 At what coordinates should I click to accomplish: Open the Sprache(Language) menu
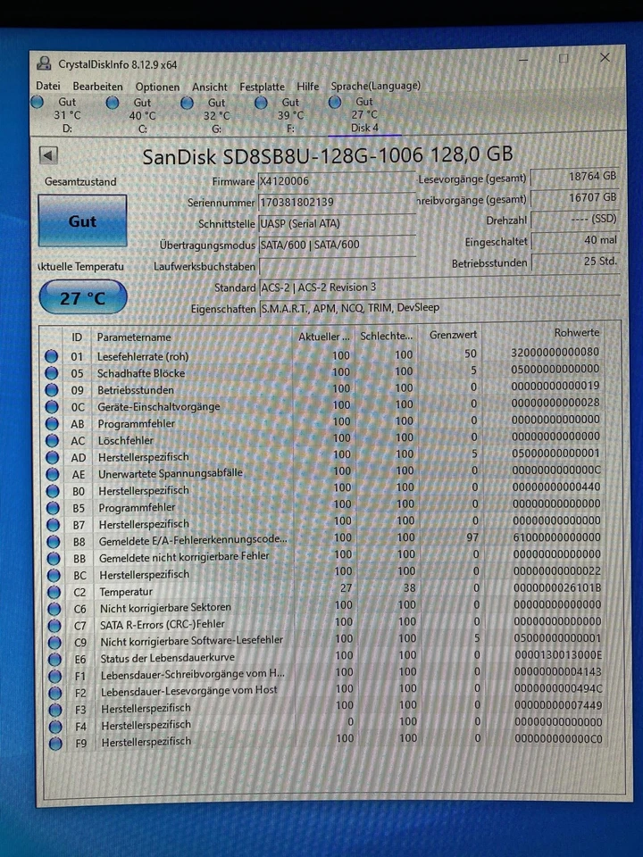(x=376, y=86)
